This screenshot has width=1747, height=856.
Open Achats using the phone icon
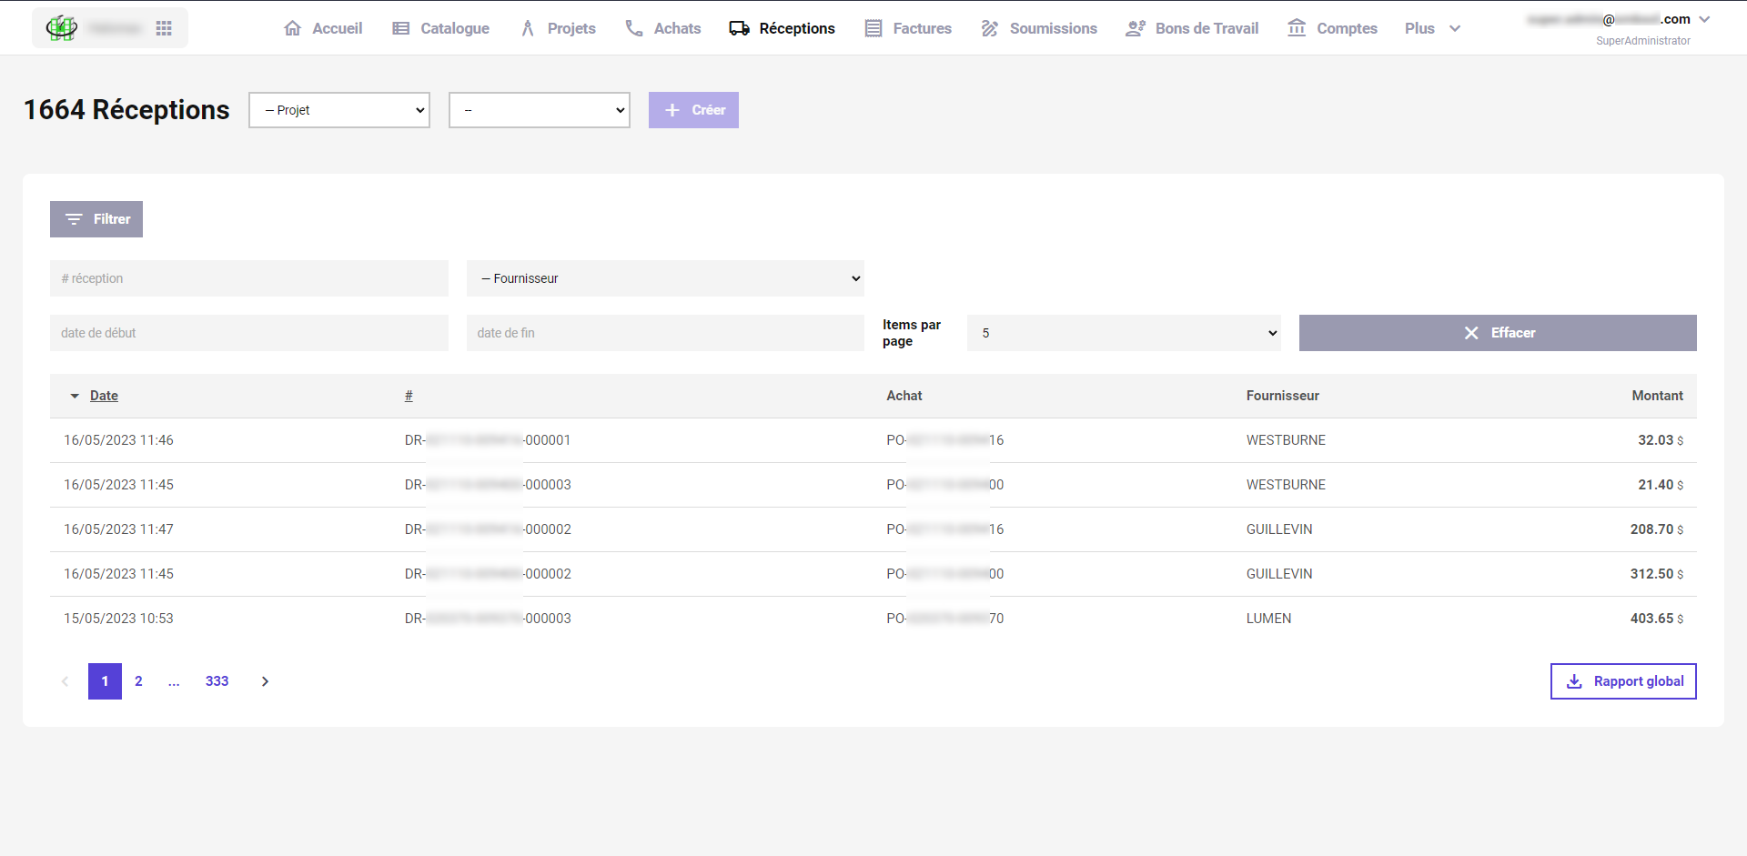pyautogui.click(x=633, y=28)
